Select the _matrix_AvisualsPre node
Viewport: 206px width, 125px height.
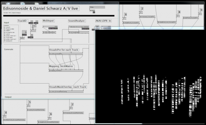[66, 54]
